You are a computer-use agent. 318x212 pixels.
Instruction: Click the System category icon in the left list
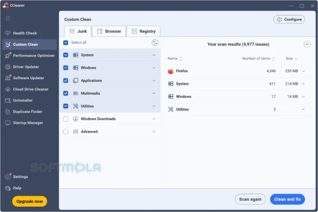[76, 55]
